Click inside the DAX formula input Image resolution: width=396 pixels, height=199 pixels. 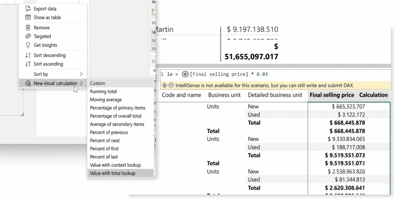point(275,74)
